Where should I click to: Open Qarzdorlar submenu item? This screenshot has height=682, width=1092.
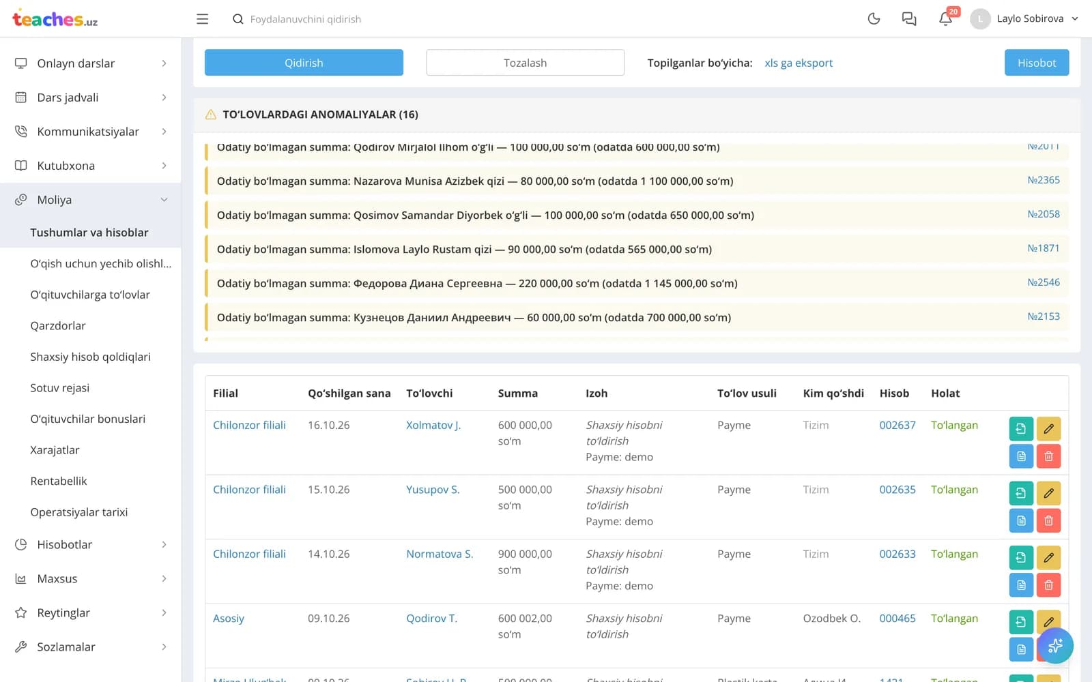click(x=58, y=326)
